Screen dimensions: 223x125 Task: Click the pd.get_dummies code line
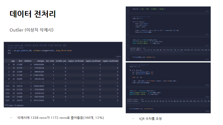(40, 50)
